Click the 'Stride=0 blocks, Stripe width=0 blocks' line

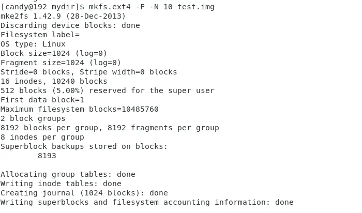[88, 72]
